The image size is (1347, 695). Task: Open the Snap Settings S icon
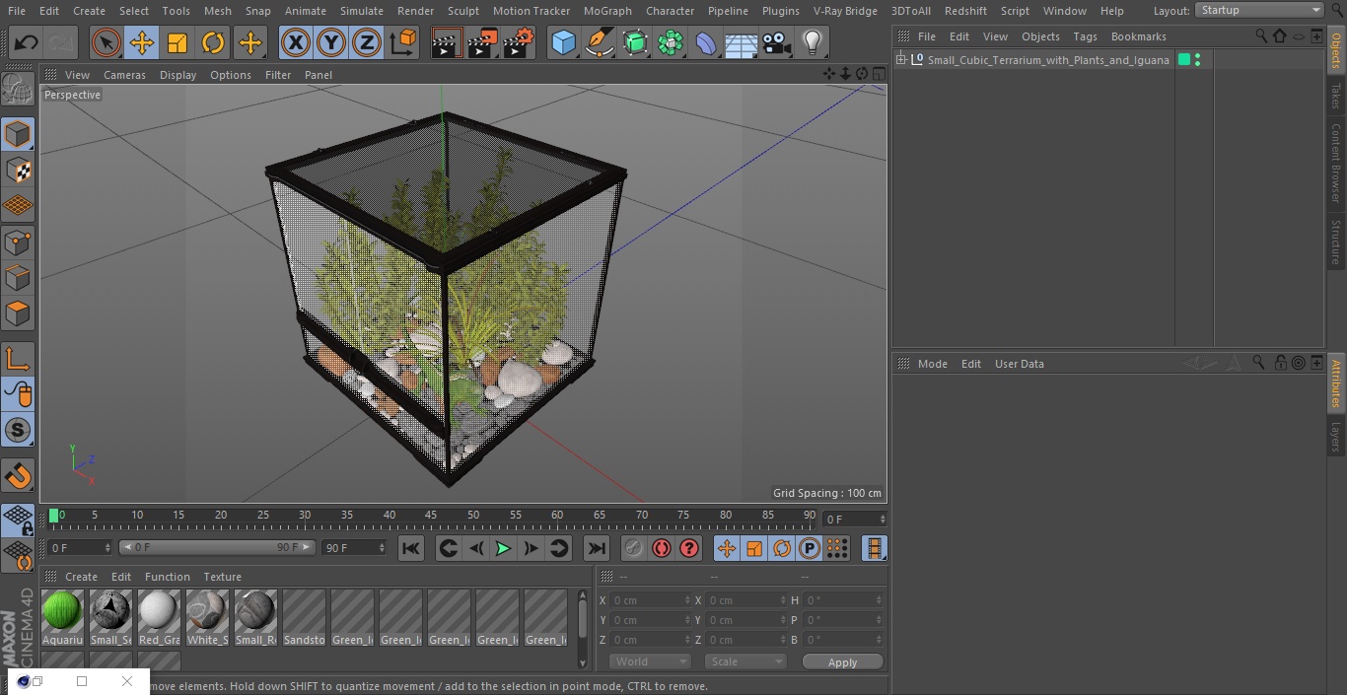click(x=18, y=430)
